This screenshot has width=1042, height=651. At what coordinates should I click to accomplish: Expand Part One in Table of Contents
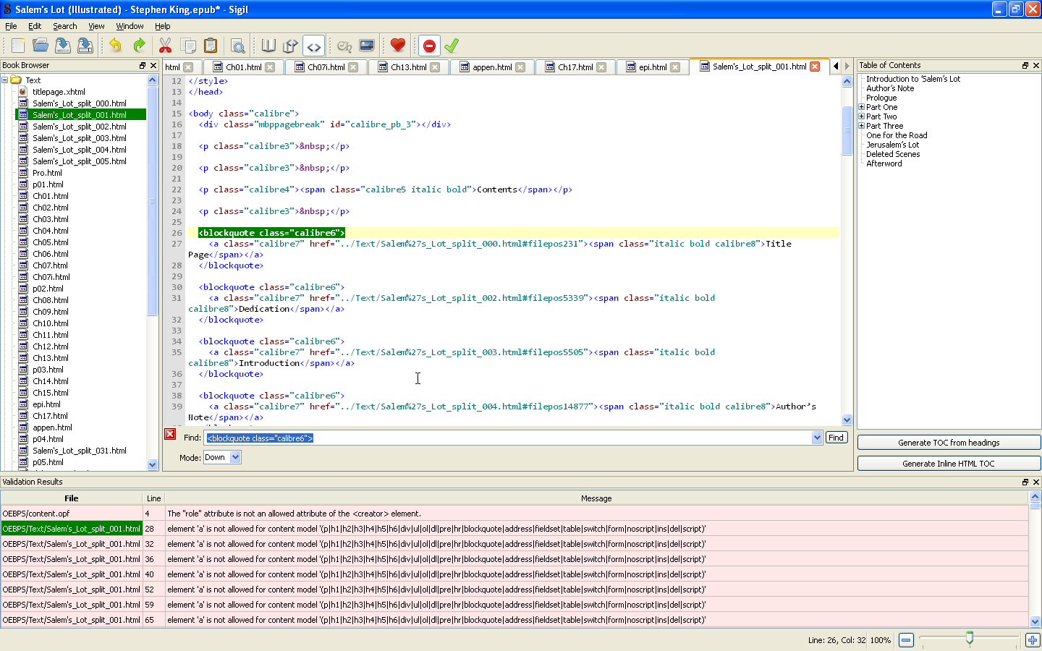click(861, 107)
